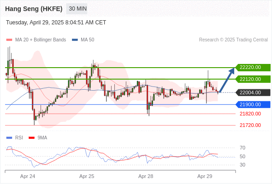This screenshot has height=184, width=272.
Task: Click the 9MA legend label
Action: click(x=42, y=138)
